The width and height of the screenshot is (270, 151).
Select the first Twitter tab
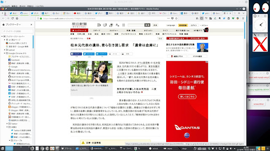pos(13,13)
